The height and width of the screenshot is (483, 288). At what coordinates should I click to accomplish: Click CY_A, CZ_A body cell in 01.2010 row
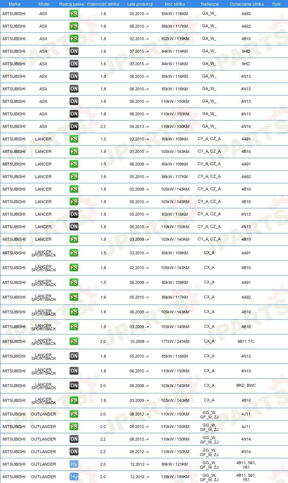tap(209, 151)
